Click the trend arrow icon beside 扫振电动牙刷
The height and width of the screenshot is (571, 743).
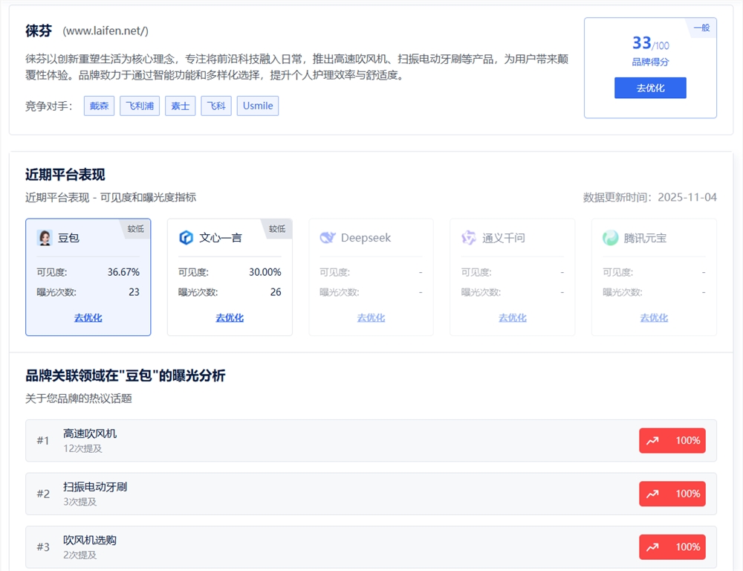[x=654, y=493]
